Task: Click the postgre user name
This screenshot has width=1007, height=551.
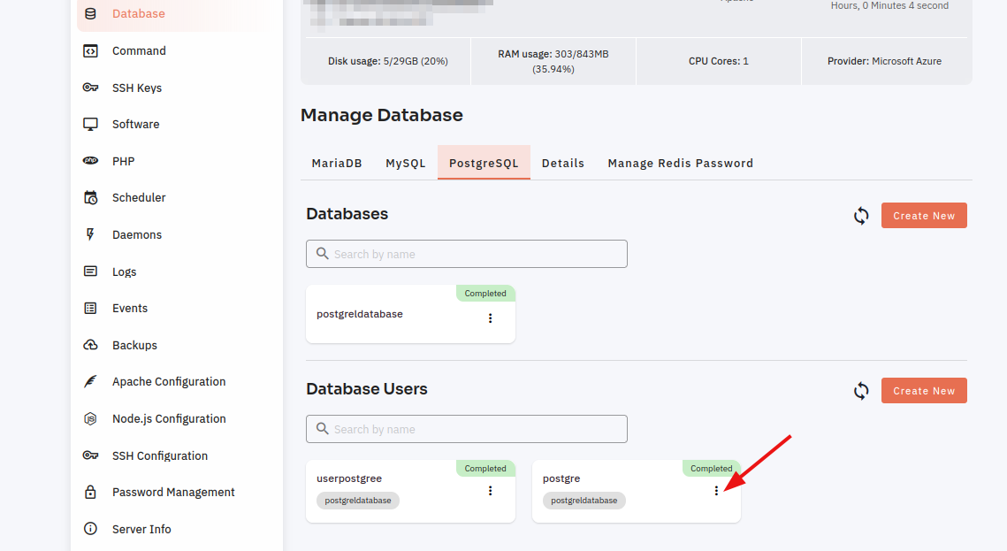Action: point(561,478)
